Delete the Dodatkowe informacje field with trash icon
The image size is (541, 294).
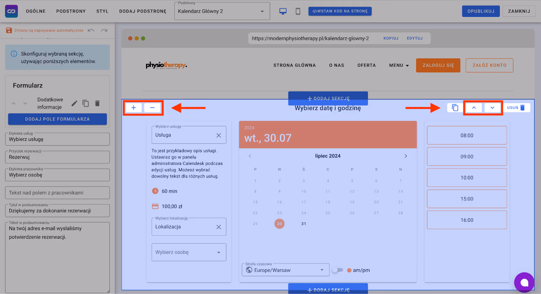[97, 103]
